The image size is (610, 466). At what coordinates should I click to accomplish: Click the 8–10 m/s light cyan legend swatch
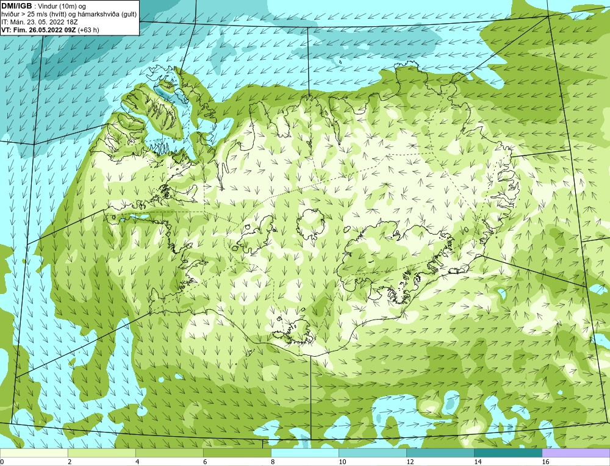point(304,453)
